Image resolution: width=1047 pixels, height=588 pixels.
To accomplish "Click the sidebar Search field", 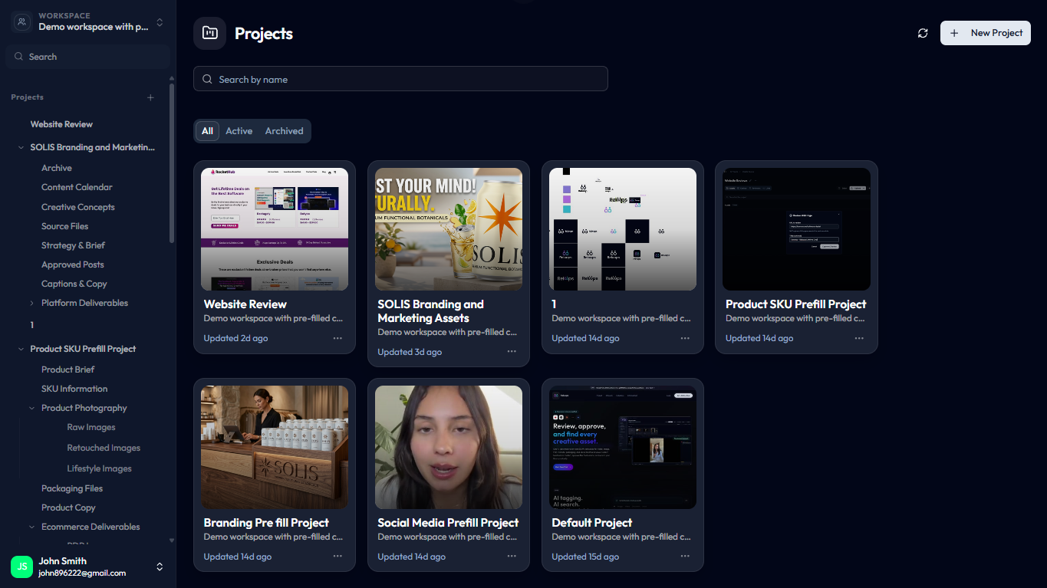I will [87, 57].
